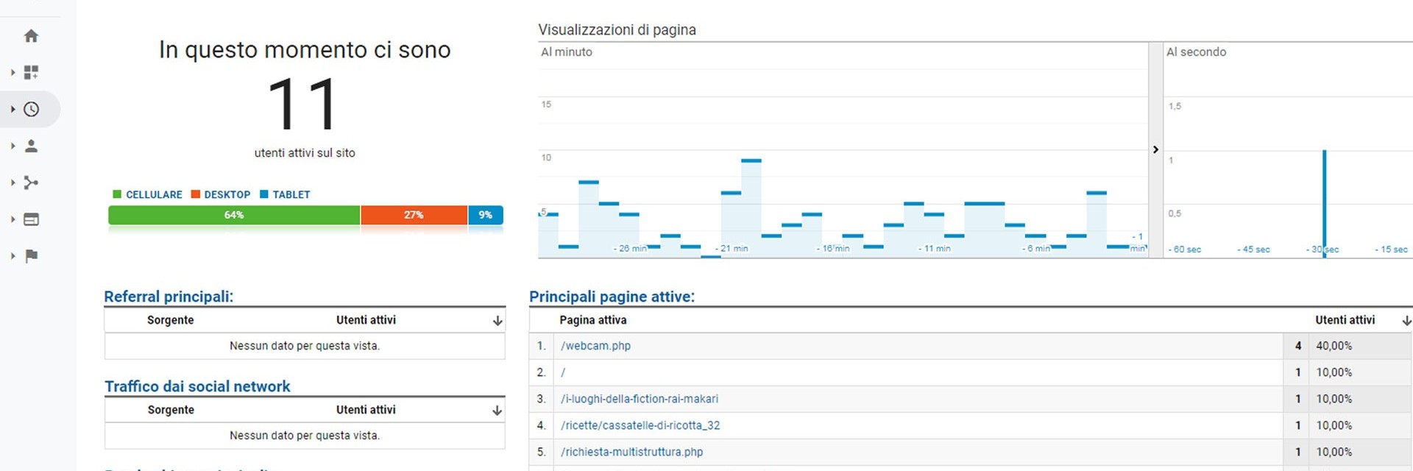Click the blue TABLET 9% bar segment
Image resolution: width=1413 pixels, height=471 pixels.
(x=486, y=215)
